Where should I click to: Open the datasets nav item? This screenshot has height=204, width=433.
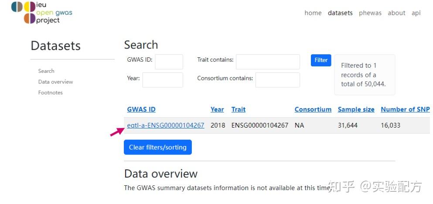(340, 13)
